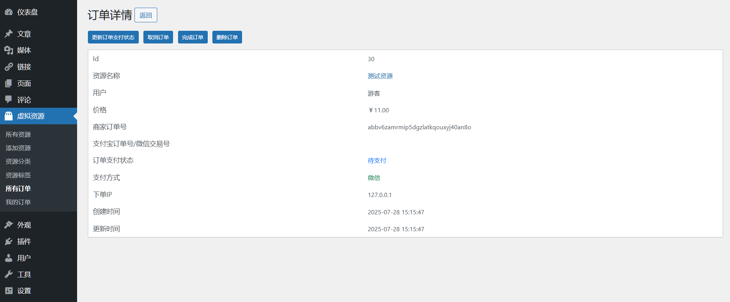Click the 支付宝订单号/微信交易号 label
Viewport: 730px width, 302px height.
[131, 144]
